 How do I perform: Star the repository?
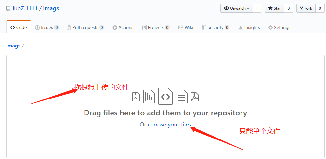(x=274, y=8)
